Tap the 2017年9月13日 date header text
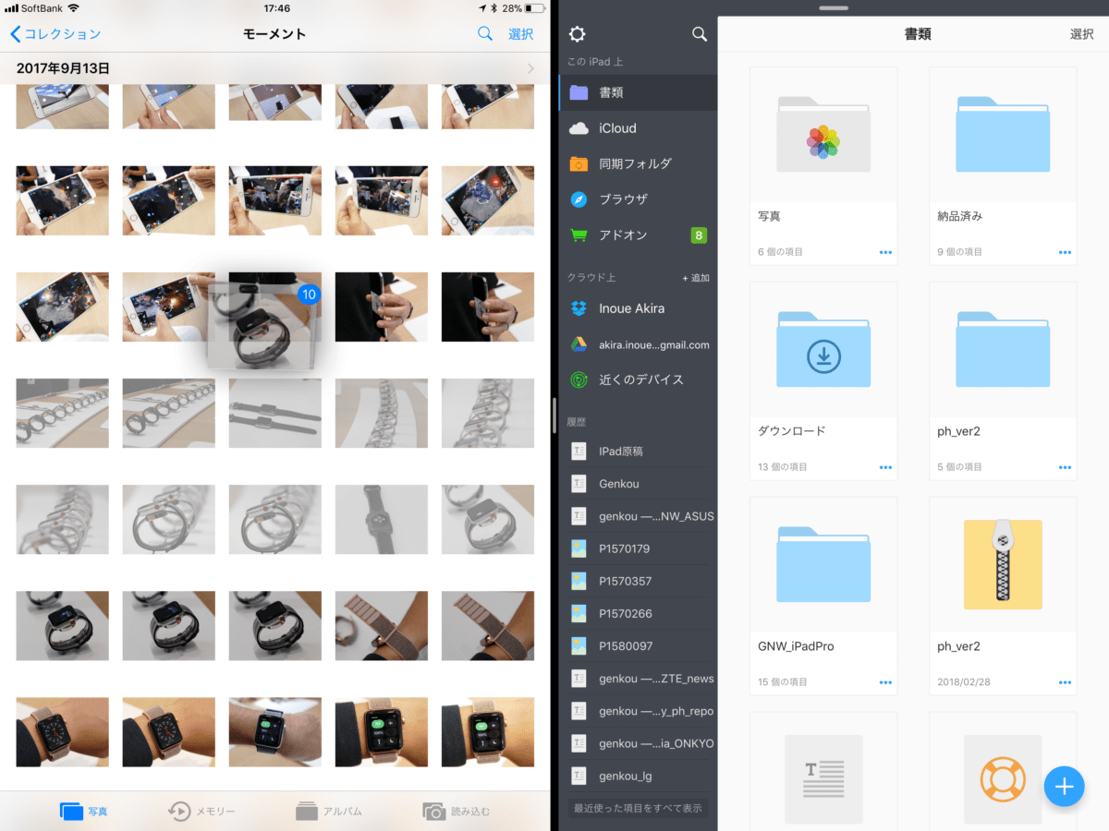 click(x=63, y=68)
